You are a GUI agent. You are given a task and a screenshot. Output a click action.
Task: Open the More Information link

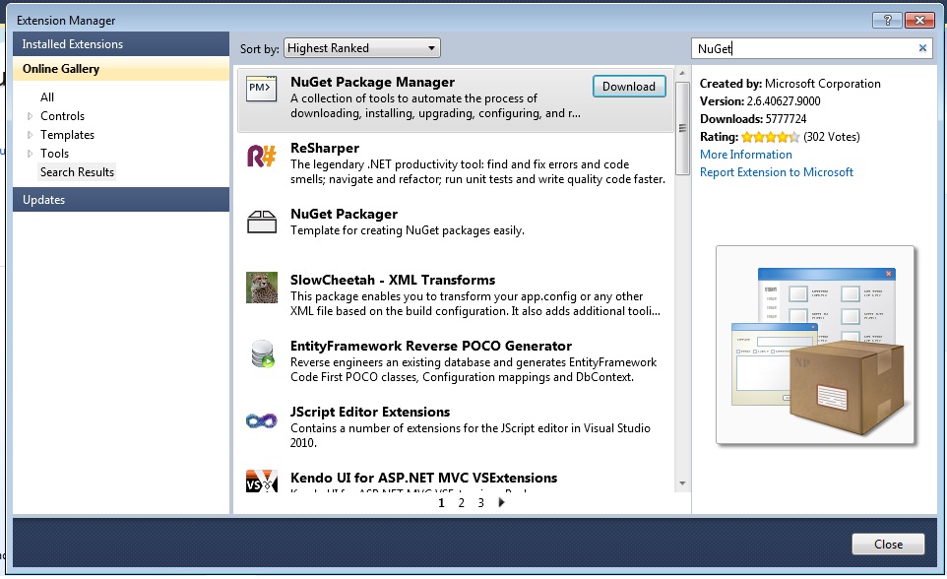745,154
